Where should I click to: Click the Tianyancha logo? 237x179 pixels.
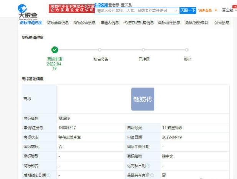coord(28,12)
